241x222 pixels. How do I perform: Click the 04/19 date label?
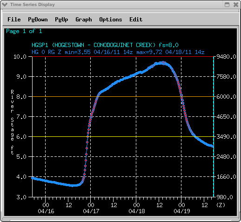click(182, 211)
